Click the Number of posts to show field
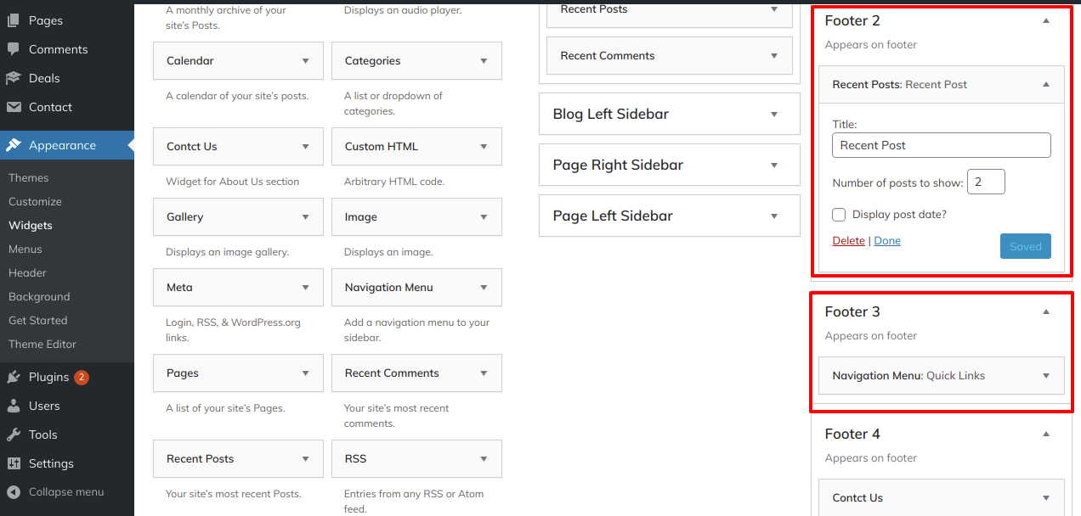 (x=986, y=182)
